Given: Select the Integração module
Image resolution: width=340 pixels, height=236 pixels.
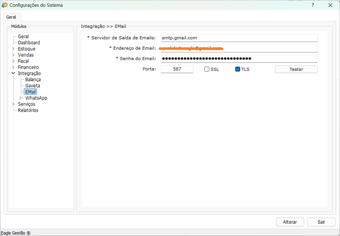Looking at the screenshot, I should [29, 73].
